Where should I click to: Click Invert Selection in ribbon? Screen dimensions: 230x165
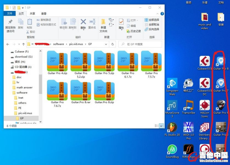click(x=152, y=29)
